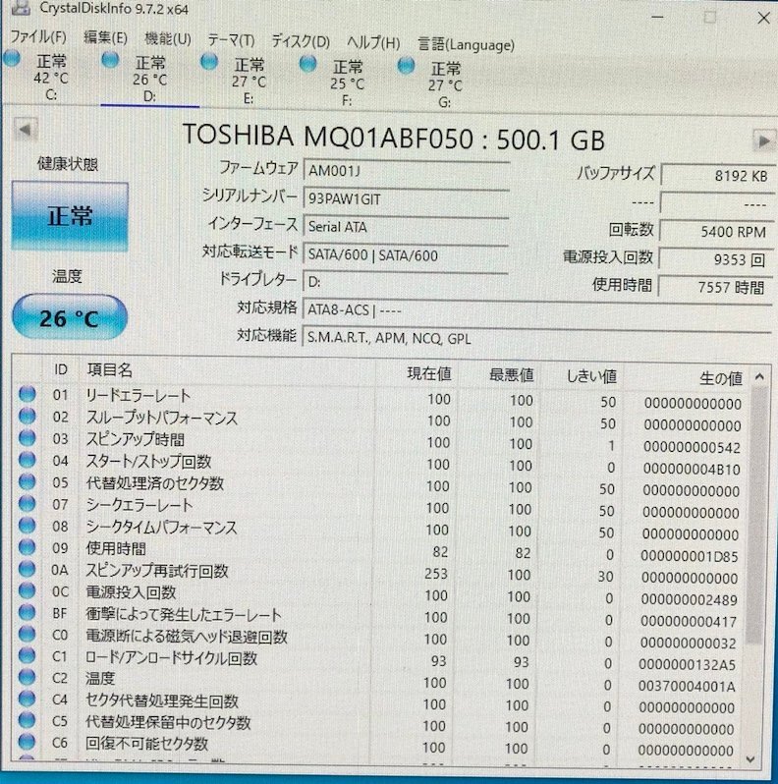
Task: Click status icon of row 07 シークエラーレート
Action: [x=27, y=503]
